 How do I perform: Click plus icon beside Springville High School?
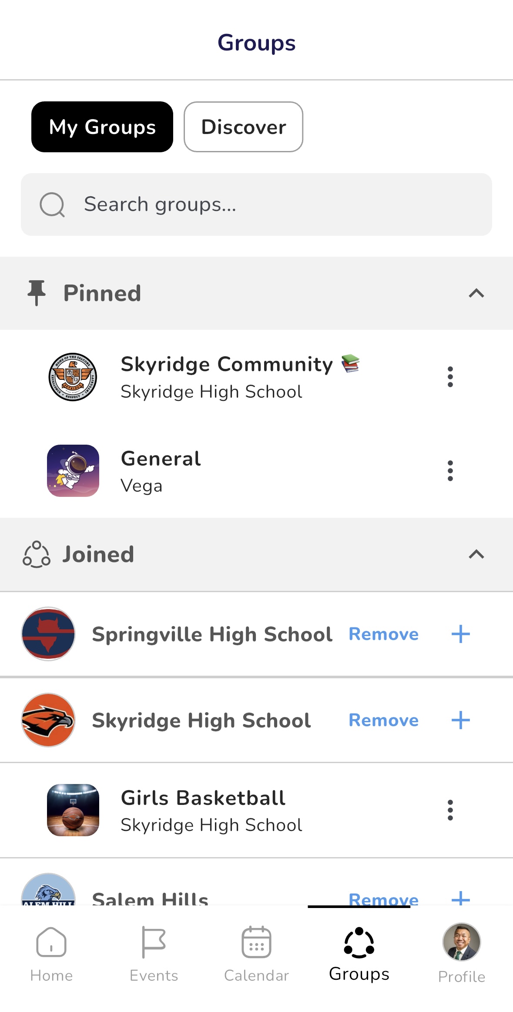point(461,634)
